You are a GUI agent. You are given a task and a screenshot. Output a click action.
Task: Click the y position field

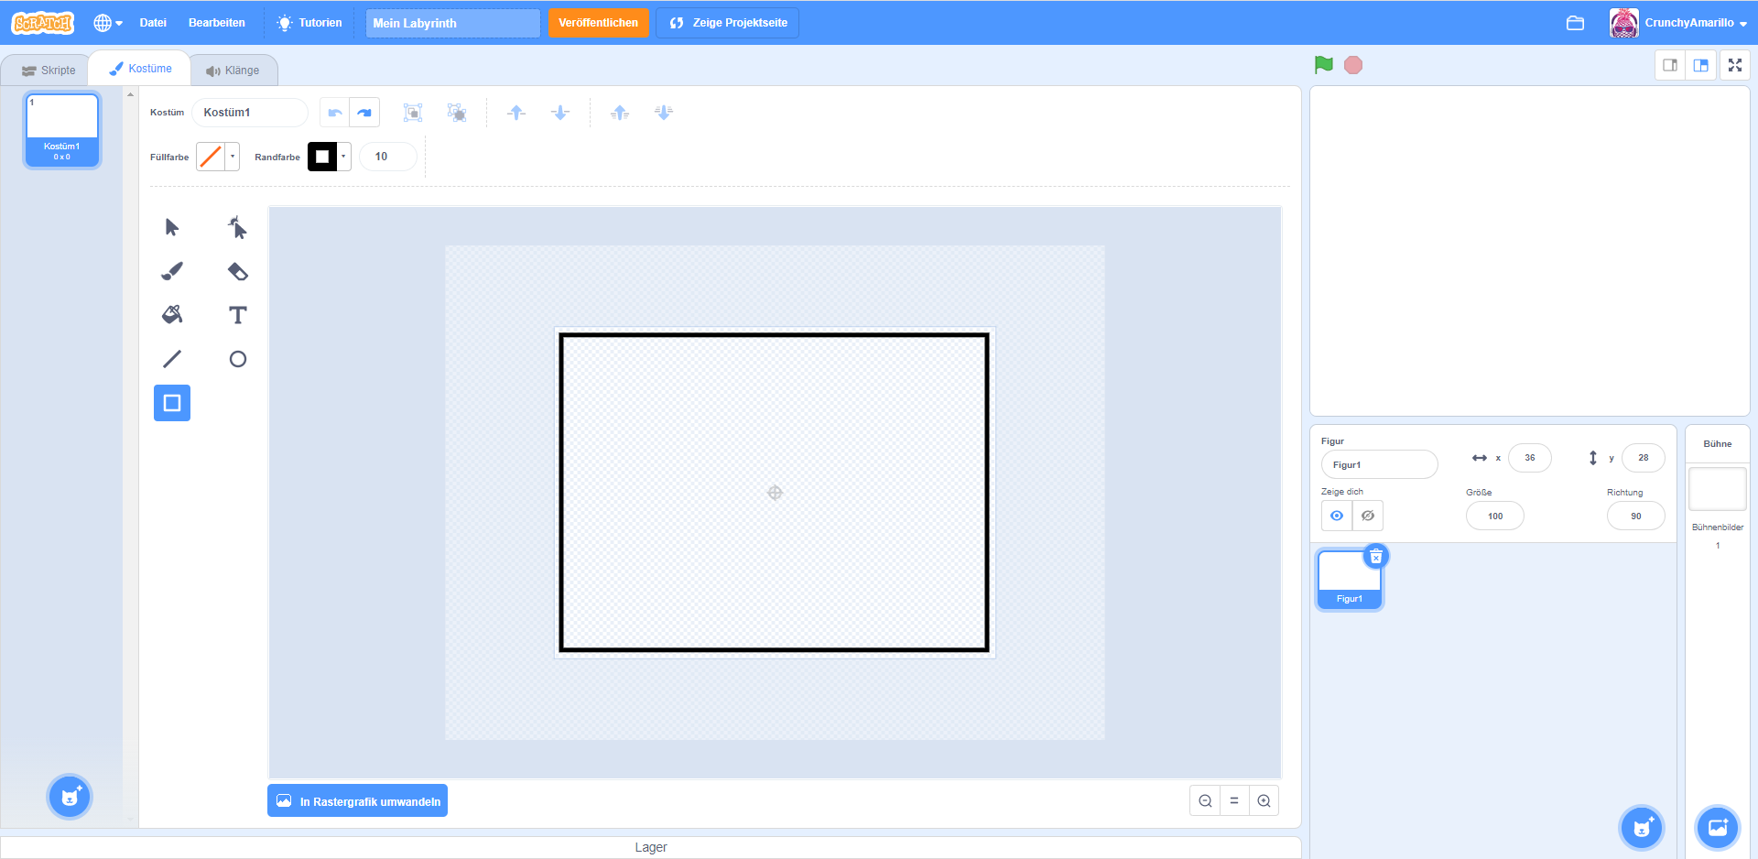1644,458
